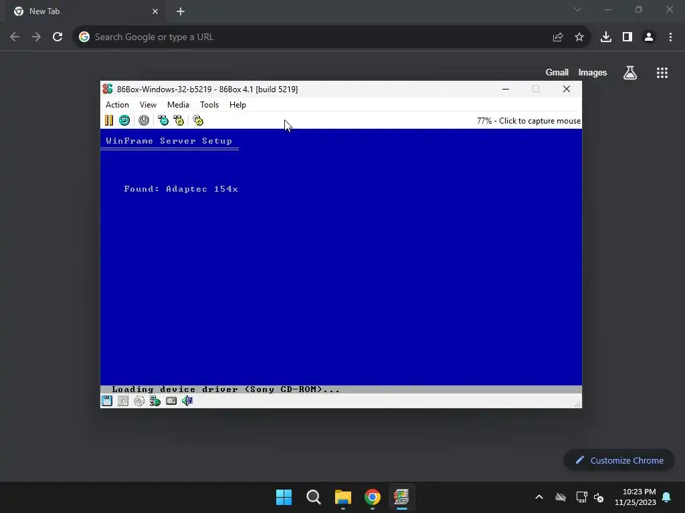The image size is (685, 513).
Task: Open Chrome downloads icon
Action: pyautogui.click(x=606, y=37)
